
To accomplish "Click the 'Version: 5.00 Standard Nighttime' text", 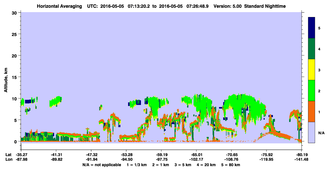I will [x=249, y=6].
